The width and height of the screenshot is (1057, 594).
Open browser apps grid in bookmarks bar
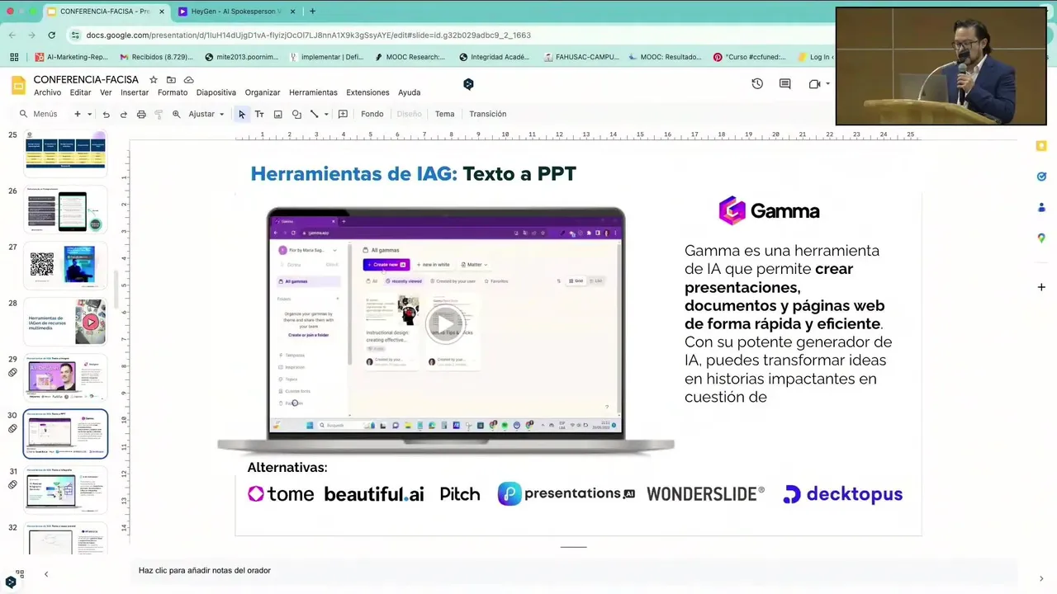click(14, 57)
